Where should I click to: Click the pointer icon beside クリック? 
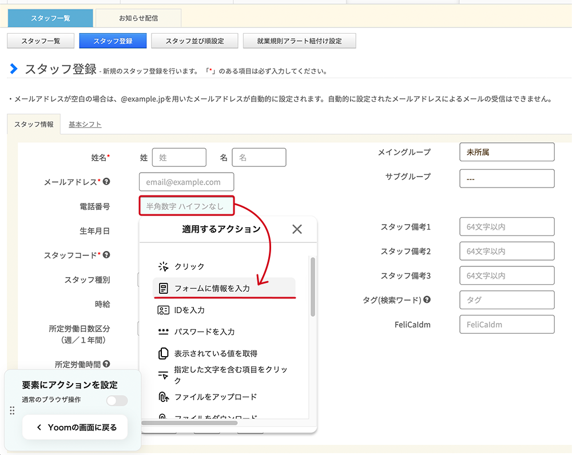click(164, 266)
